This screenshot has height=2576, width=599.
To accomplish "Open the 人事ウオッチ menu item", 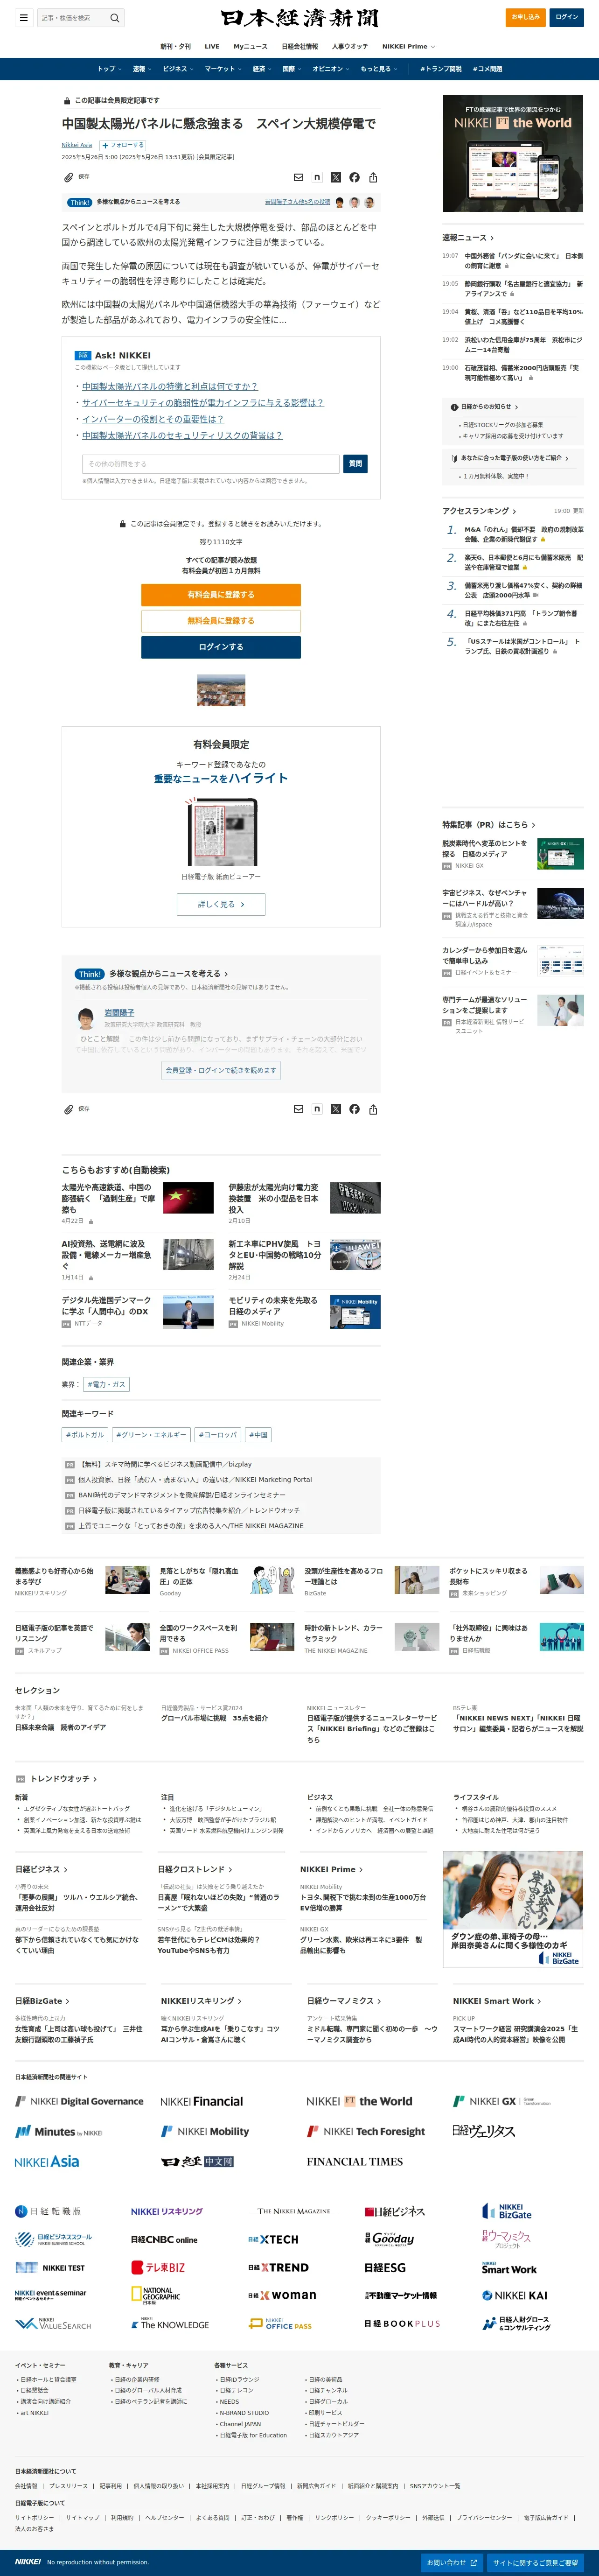I will pos(350,46).
